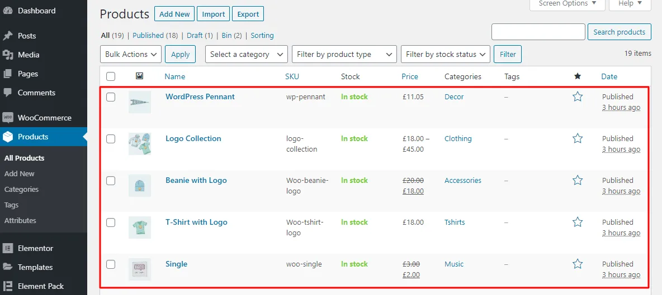Click the Filter button

click(508, 54)
